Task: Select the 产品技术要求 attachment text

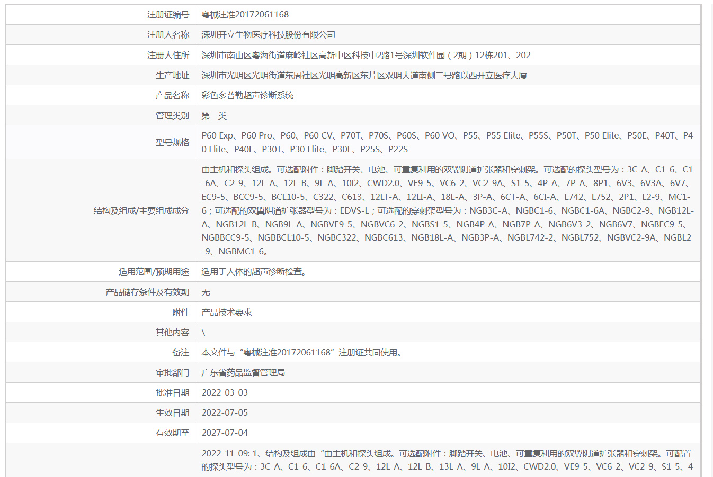Action: click(227, 312)
